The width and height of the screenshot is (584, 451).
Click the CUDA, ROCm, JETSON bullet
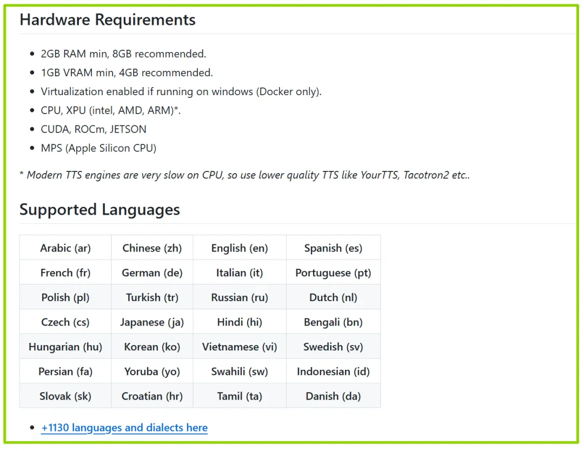point(94,129)
